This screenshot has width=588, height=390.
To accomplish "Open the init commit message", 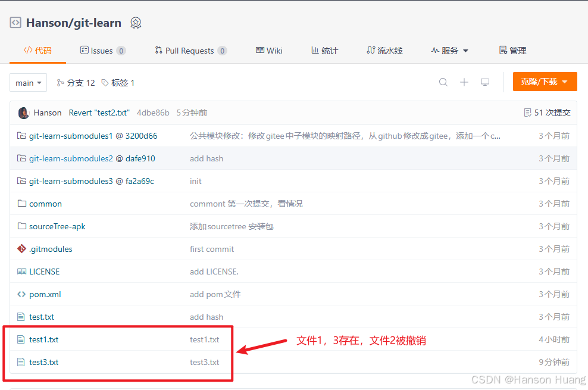I will click(x=195, y=181).
